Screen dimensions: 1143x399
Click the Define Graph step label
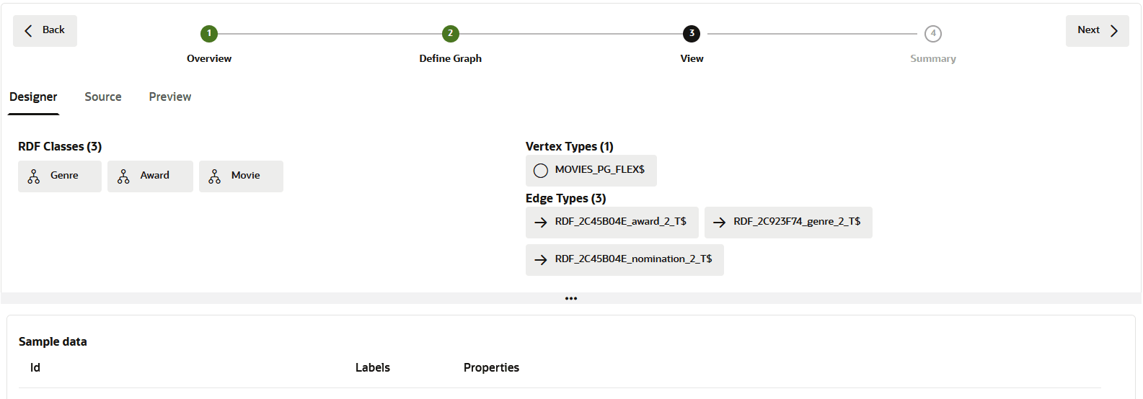click(x=451, y=58)
